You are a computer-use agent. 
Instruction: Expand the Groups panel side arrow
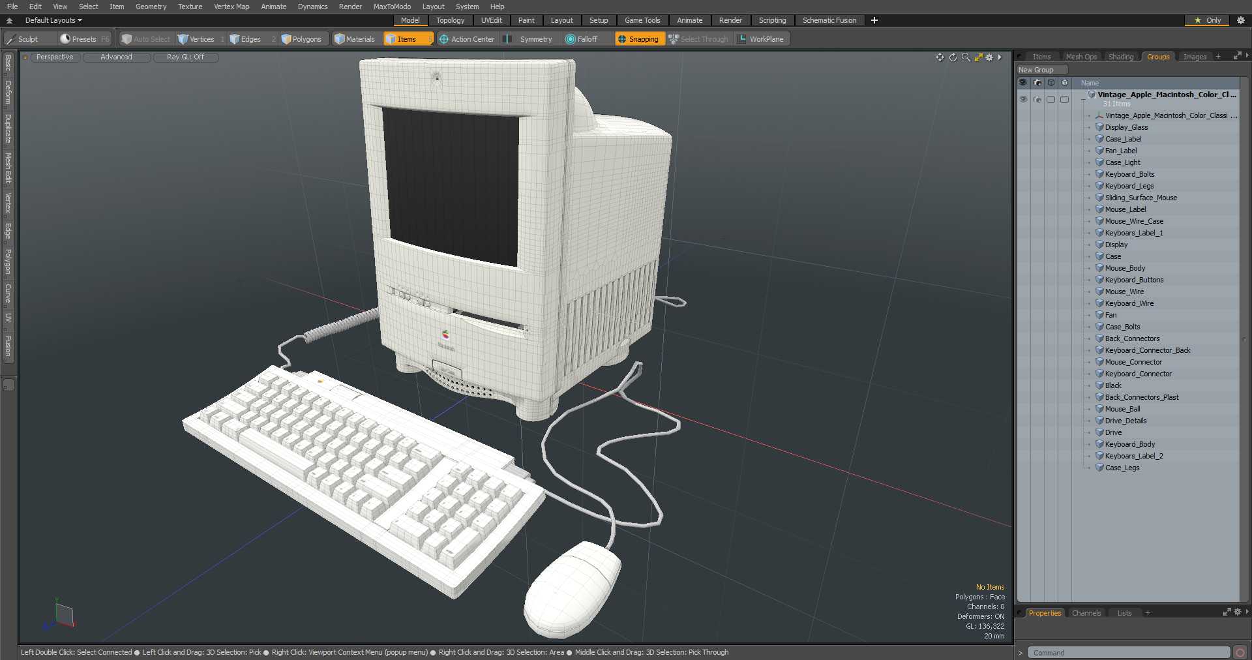click(1247, 56)
